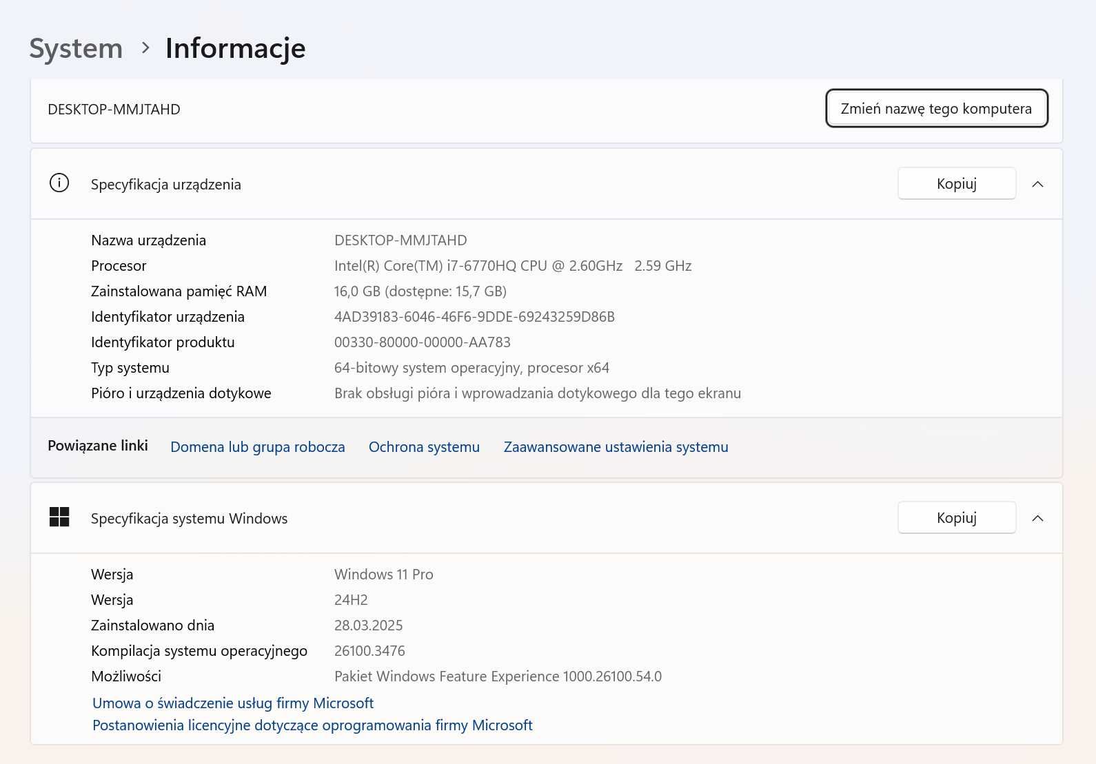The image size is (1096, 764).
Task: Open the Ochrona systemu link
Action: point(424,446)
